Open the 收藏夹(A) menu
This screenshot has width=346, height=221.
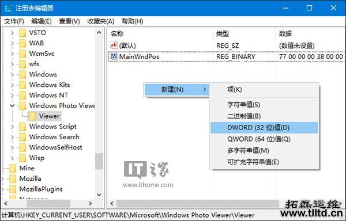click(x=100, y=21)
